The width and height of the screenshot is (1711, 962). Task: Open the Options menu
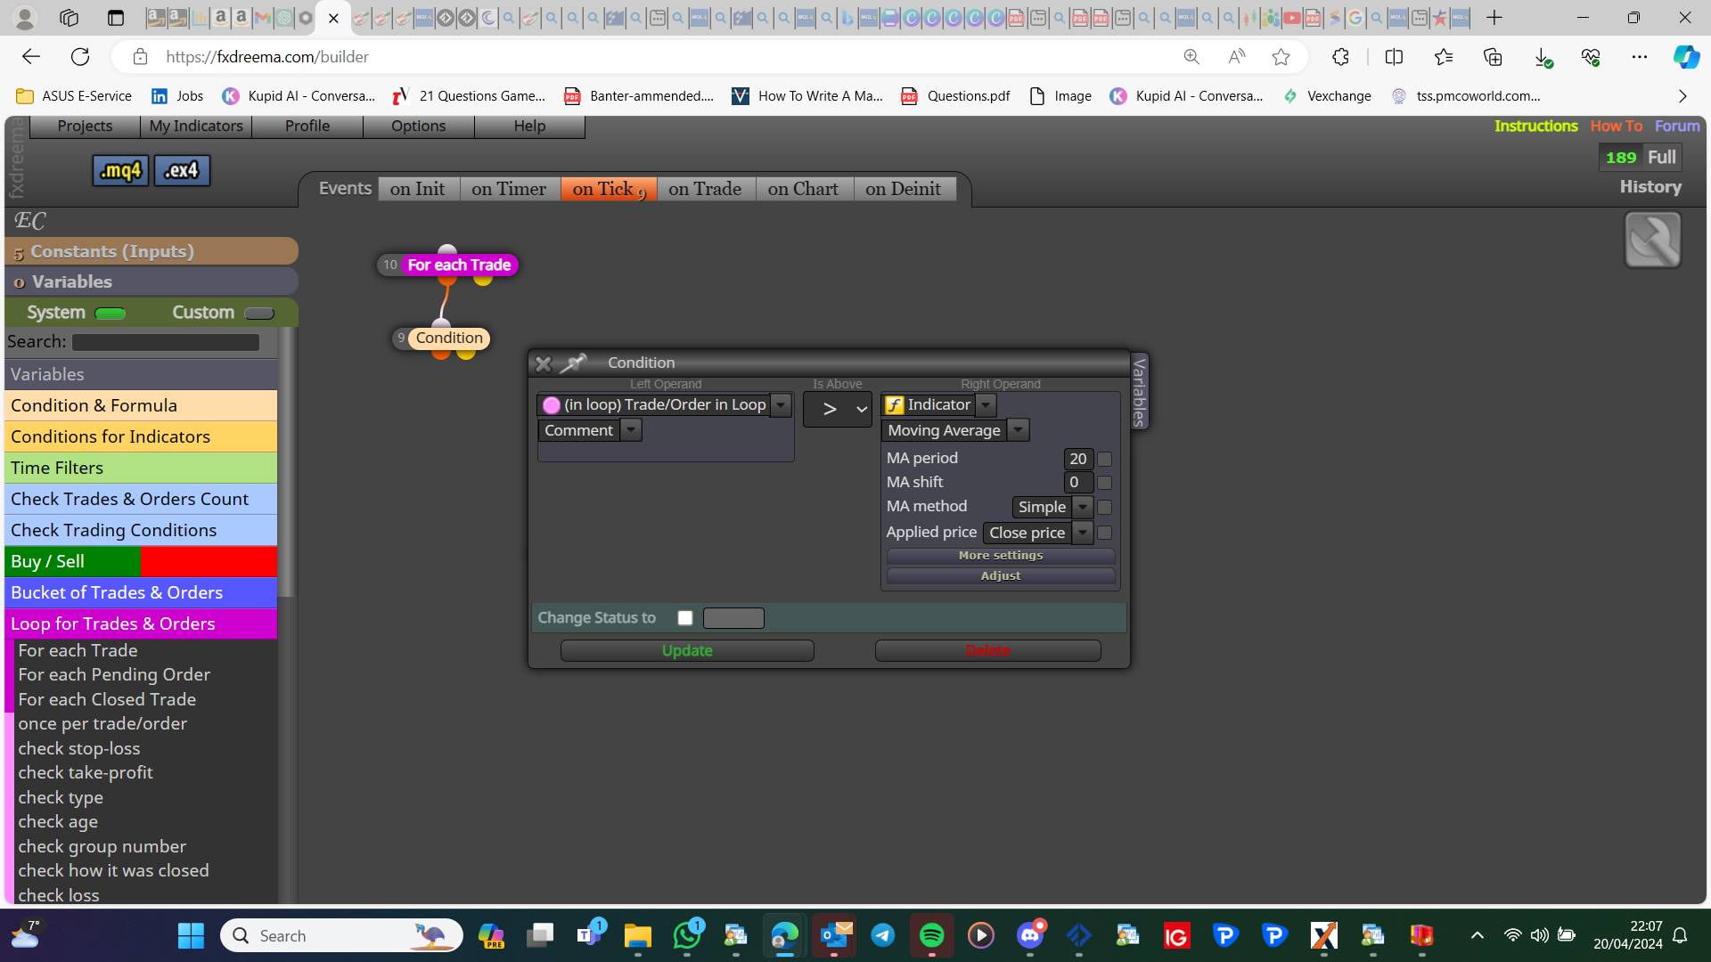pos(419,126)
